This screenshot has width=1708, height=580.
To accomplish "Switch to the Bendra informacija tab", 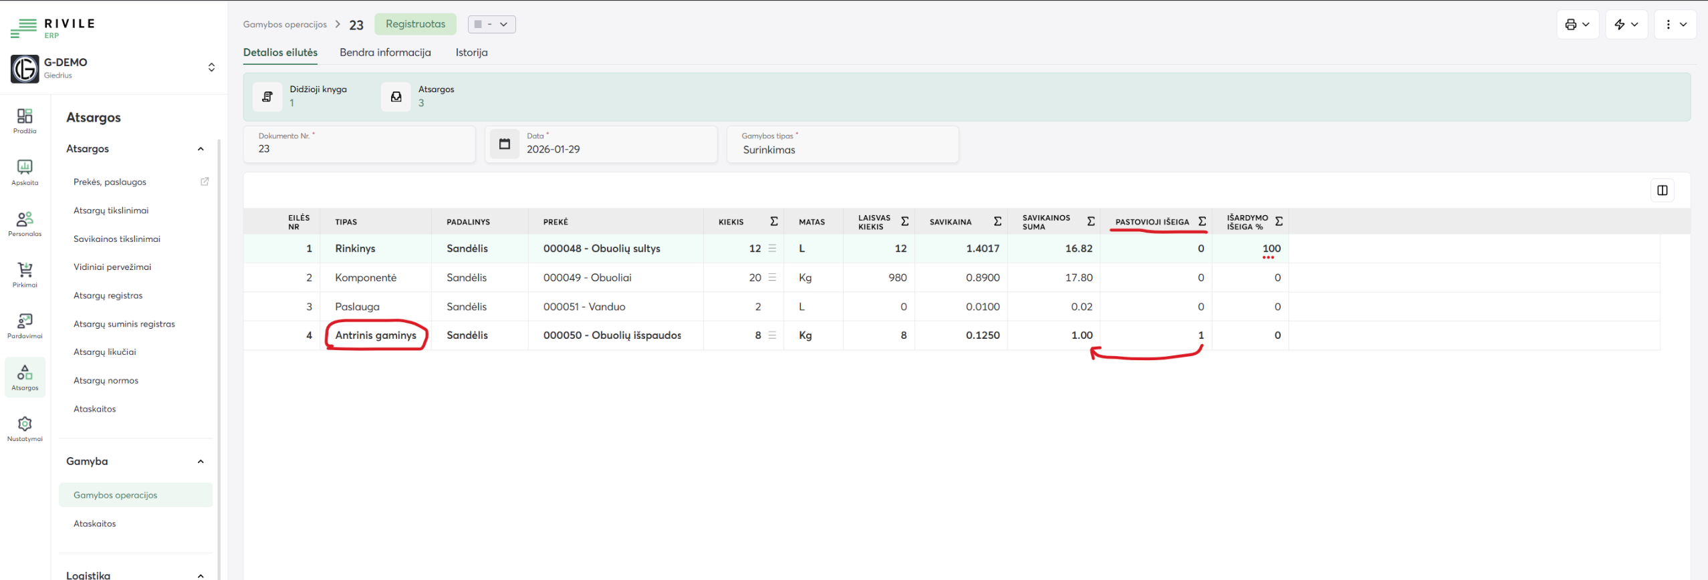I will (385, 52).
